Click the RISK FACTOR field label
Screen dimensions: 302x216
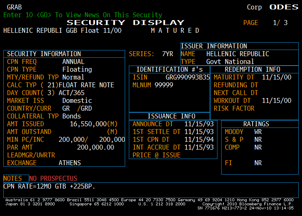pyautogui.click(x=234, y=108)
